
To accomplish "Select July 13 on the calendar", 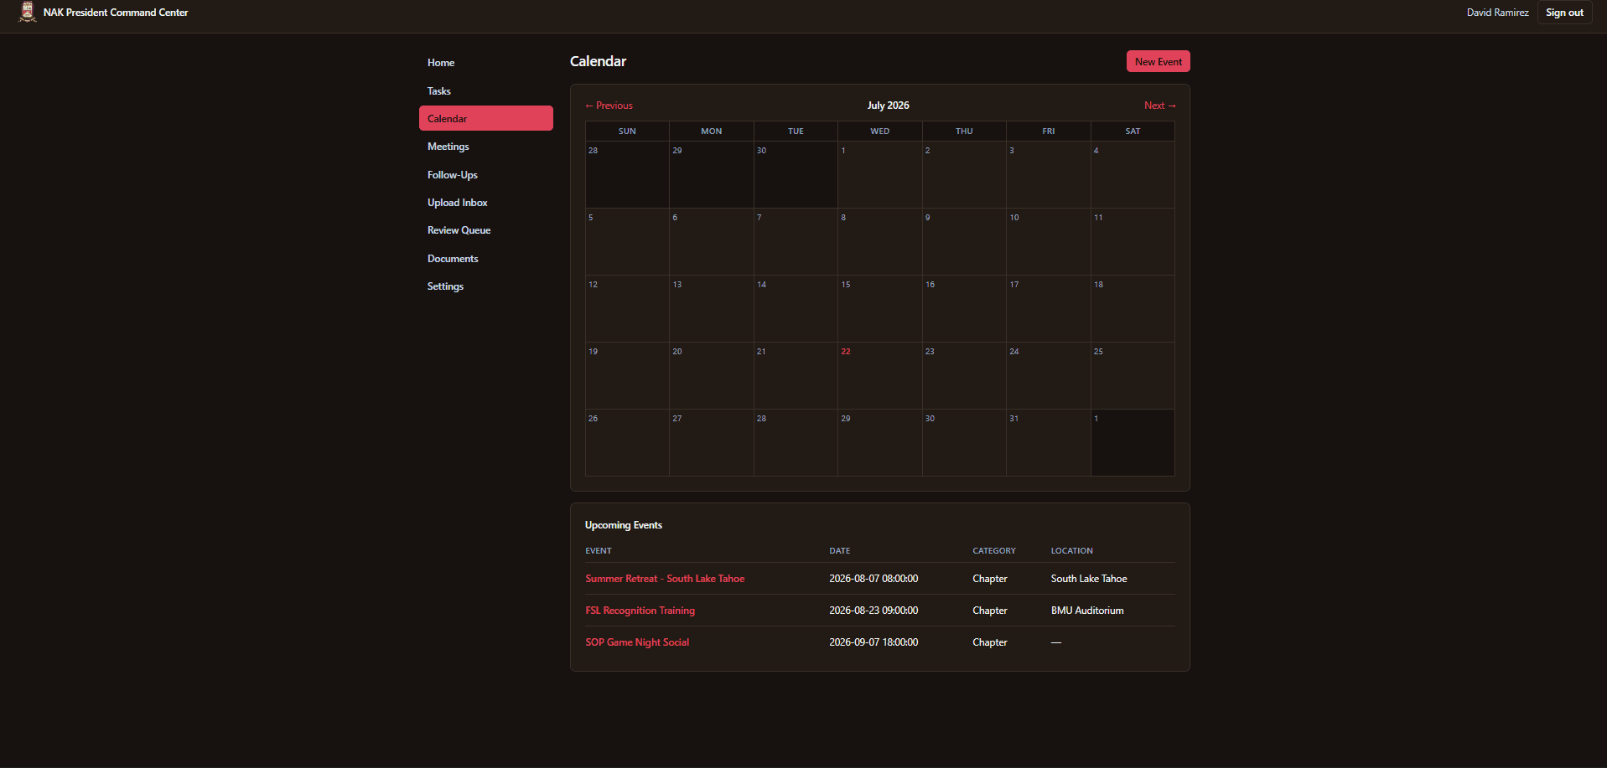I will tap(712, 308).
